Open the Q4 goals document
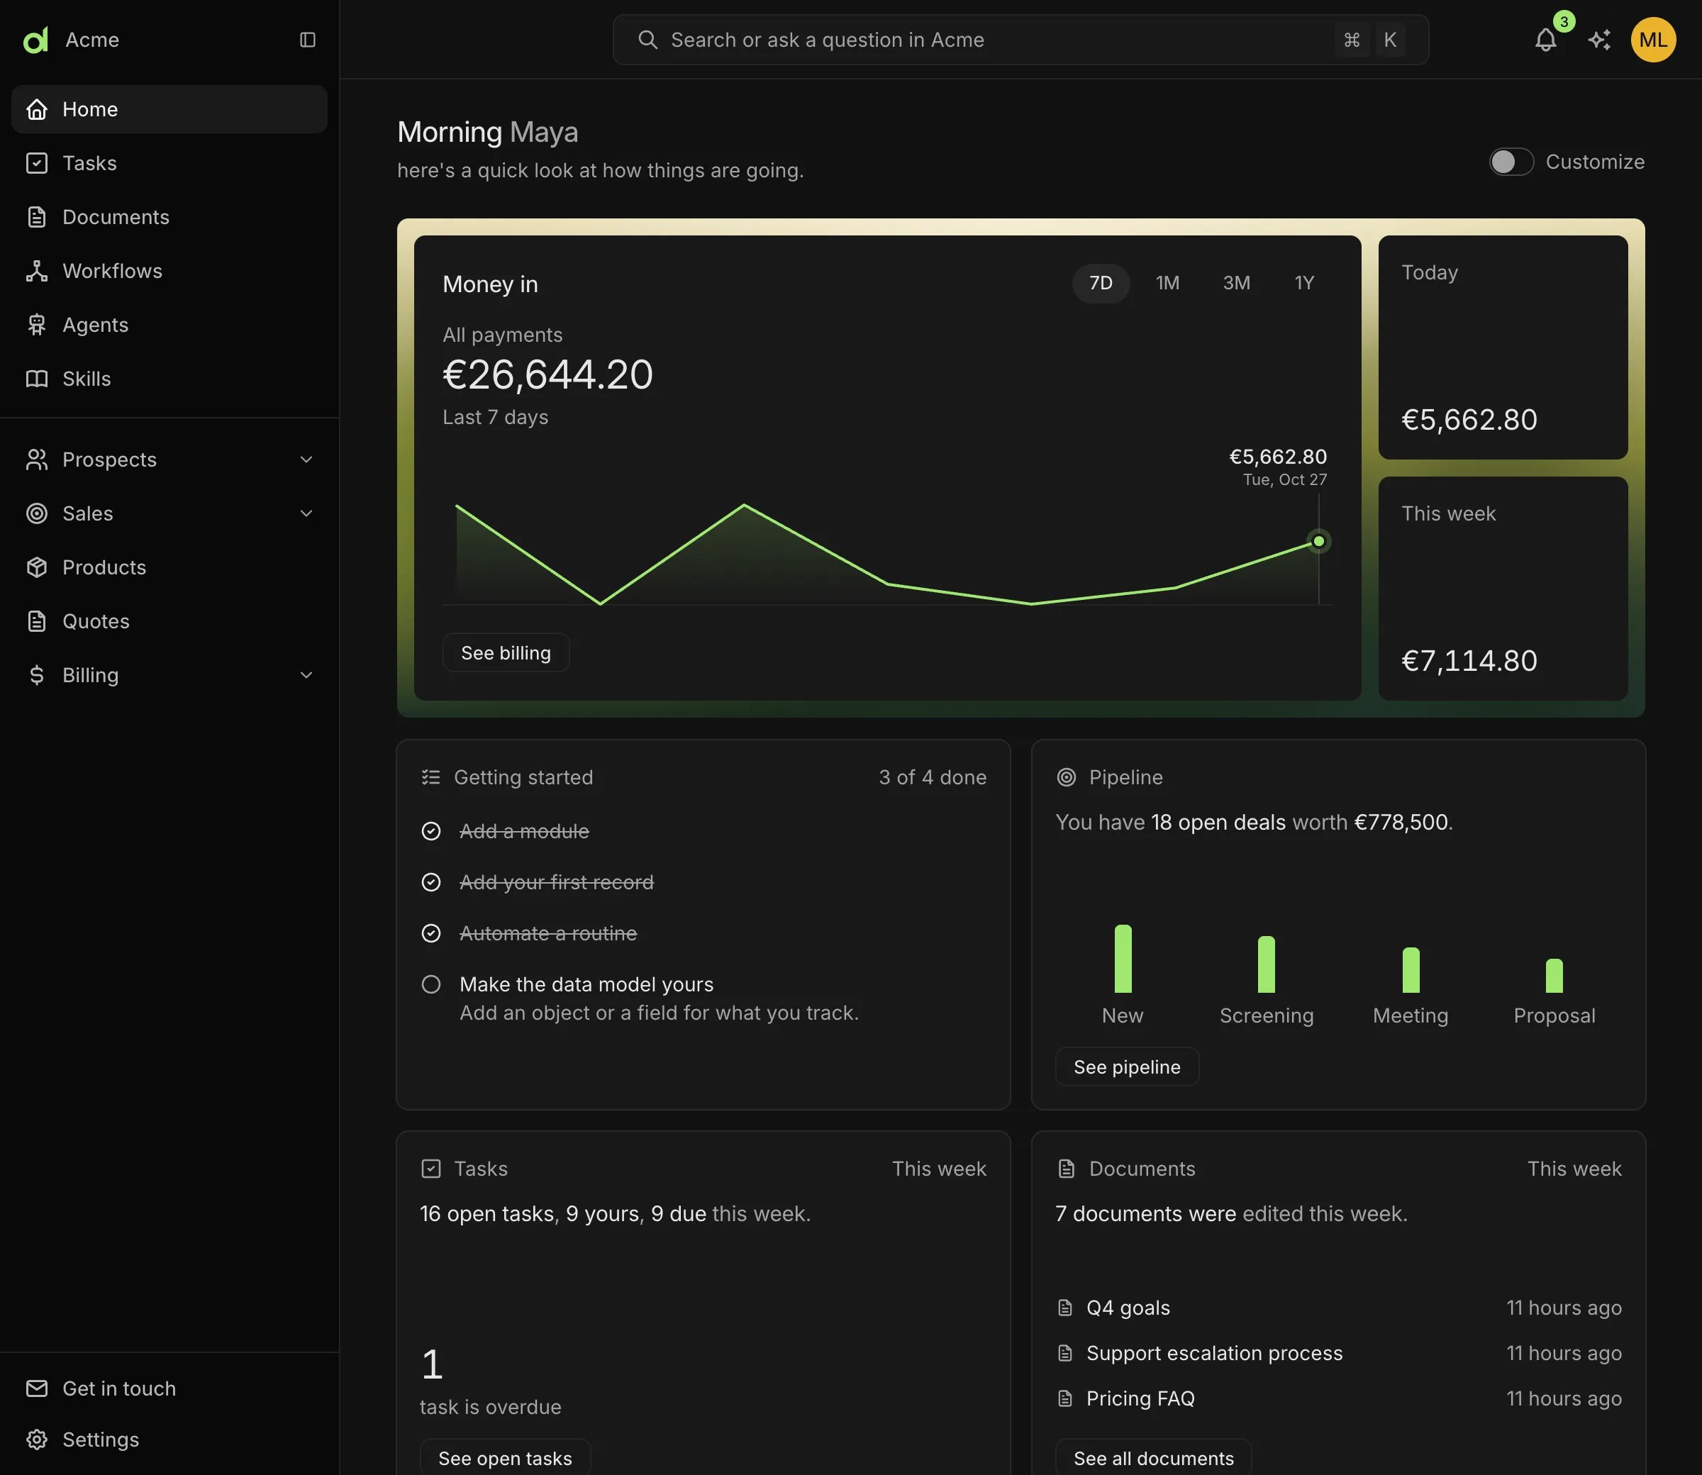Screen dimensions: 1702x1475 [1338, 1308]
